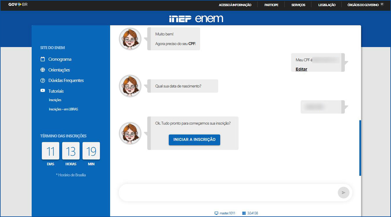
Task: Click the monitor icon next to master.1011
Action: (x=216, y=213)
